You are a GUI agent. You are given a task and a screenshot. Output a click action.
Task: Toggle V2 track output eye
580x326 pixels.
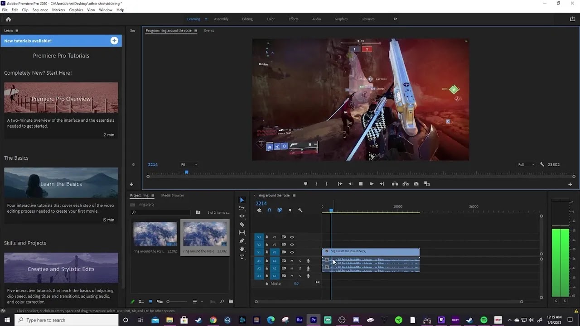[292, 244]
